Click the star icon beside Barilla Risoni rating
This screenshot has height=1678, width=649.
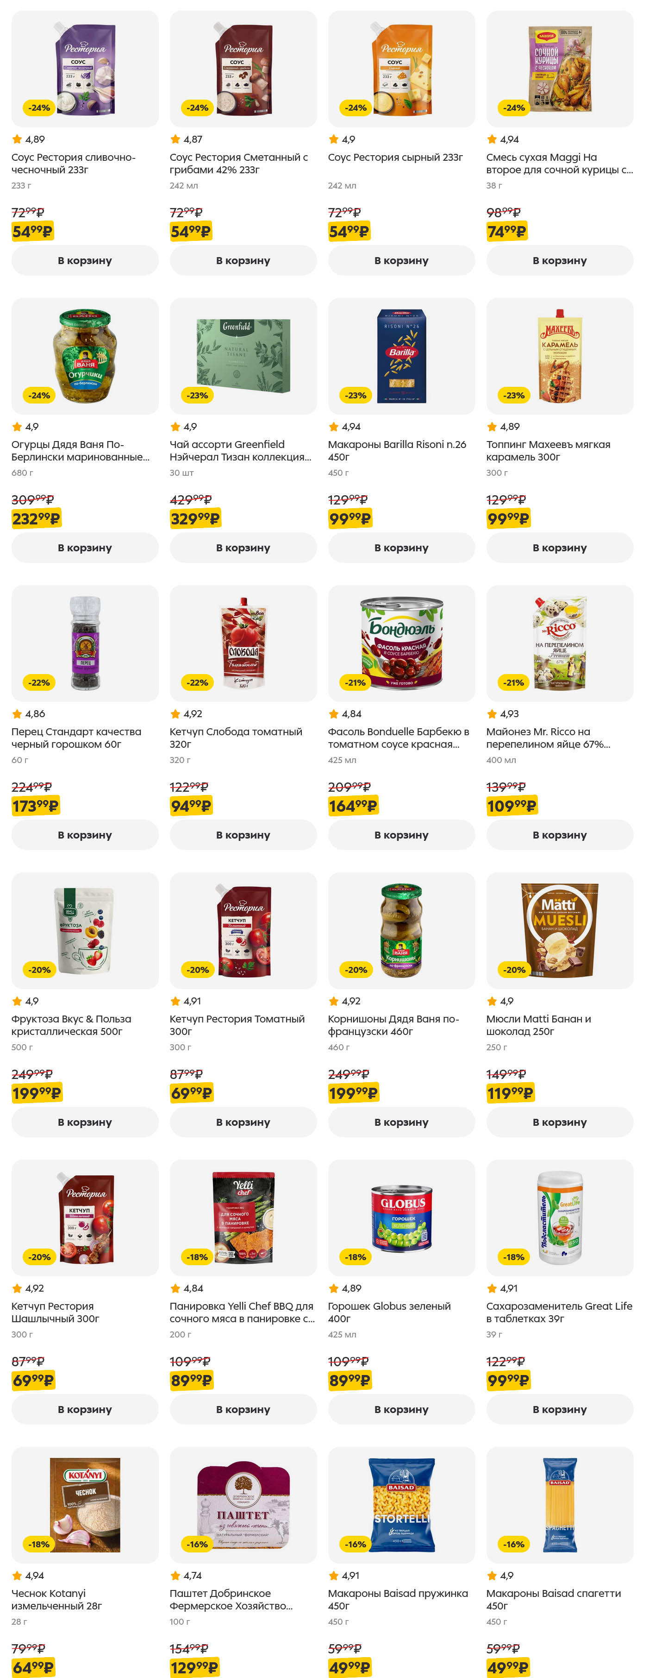(x=334, y=427)
